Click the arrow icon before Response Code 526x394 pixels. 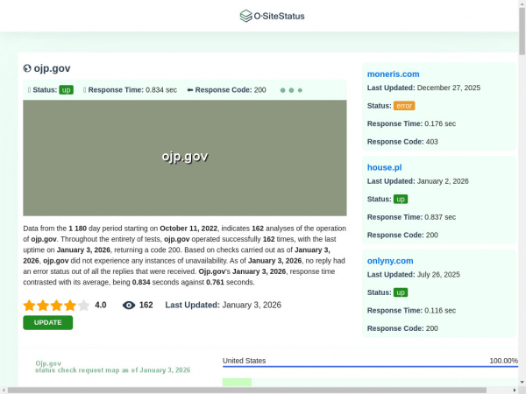(189, 90)
